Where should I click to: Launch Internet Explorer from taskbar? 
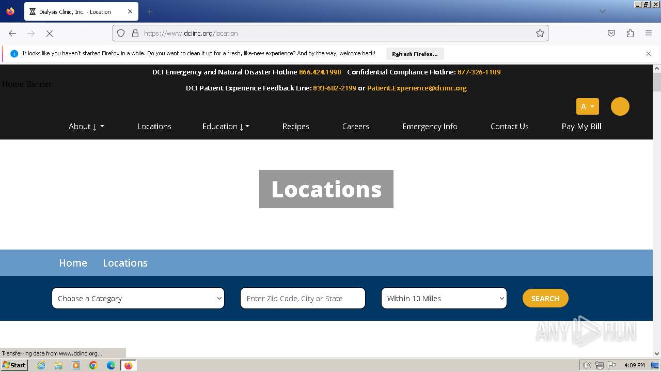click(x=41, y=365)
